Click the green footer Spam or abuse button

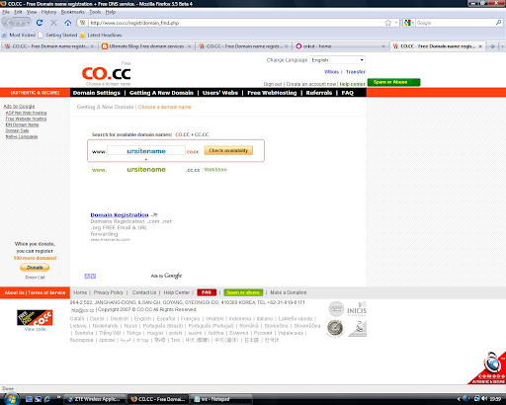(x=243, y=292)
